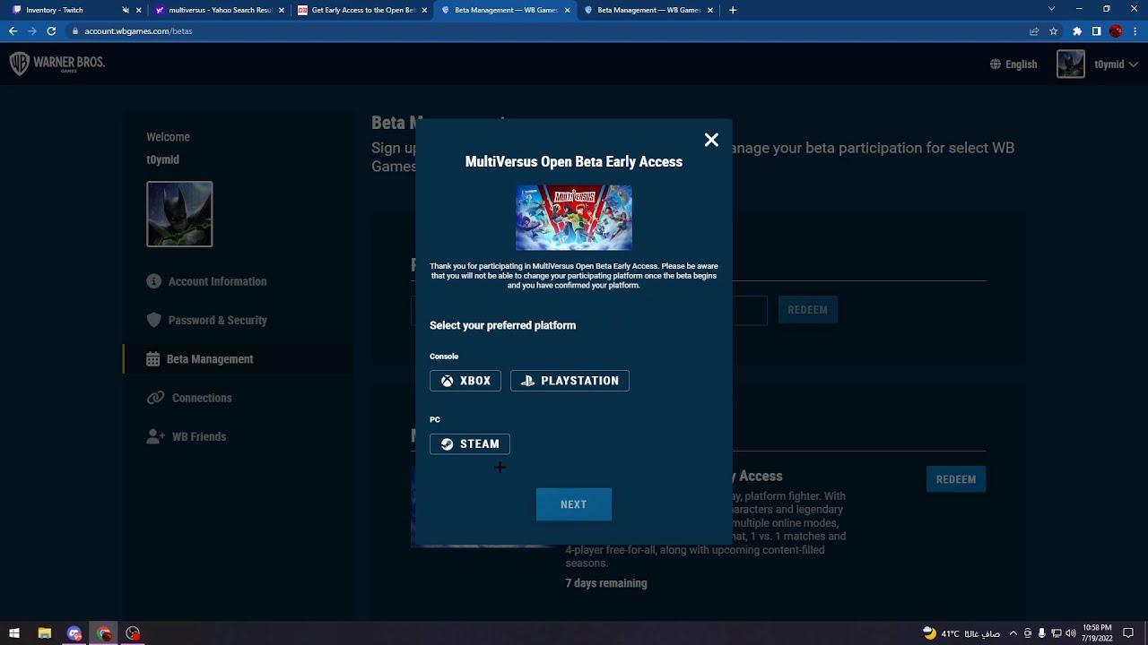Click the Beta Management calendar icon
Viewport: 1148px width, 645px height.
[153, 359]
